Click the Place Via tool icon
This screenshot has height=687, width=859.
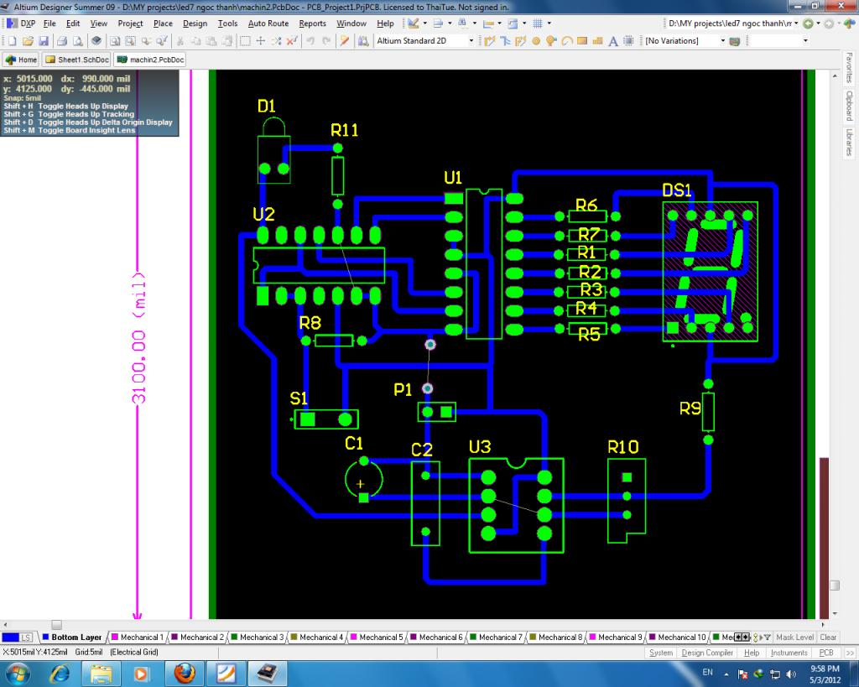(x=551, y=41)
